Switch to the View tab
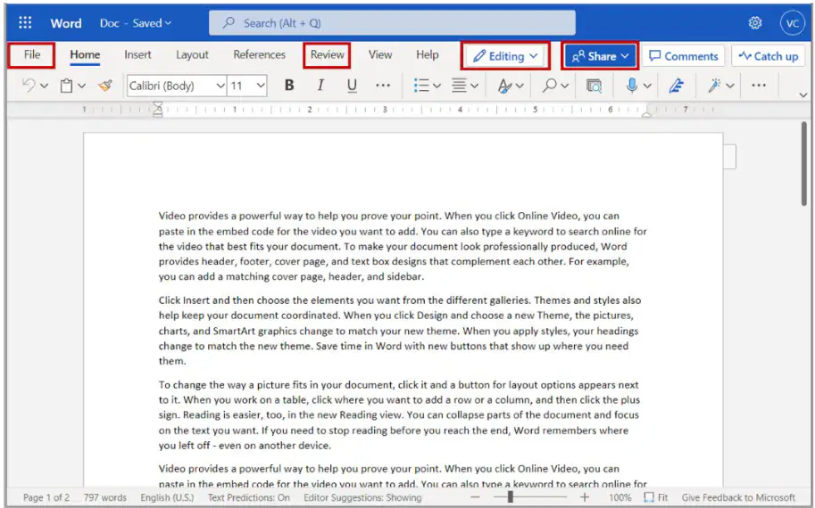The image size is (815, 508). 380,54
